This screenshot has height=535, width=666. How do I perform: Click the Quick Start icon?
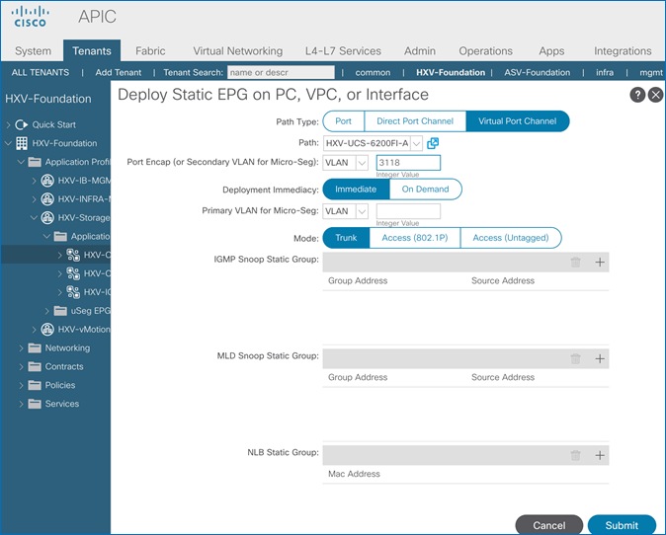point(21,124)
